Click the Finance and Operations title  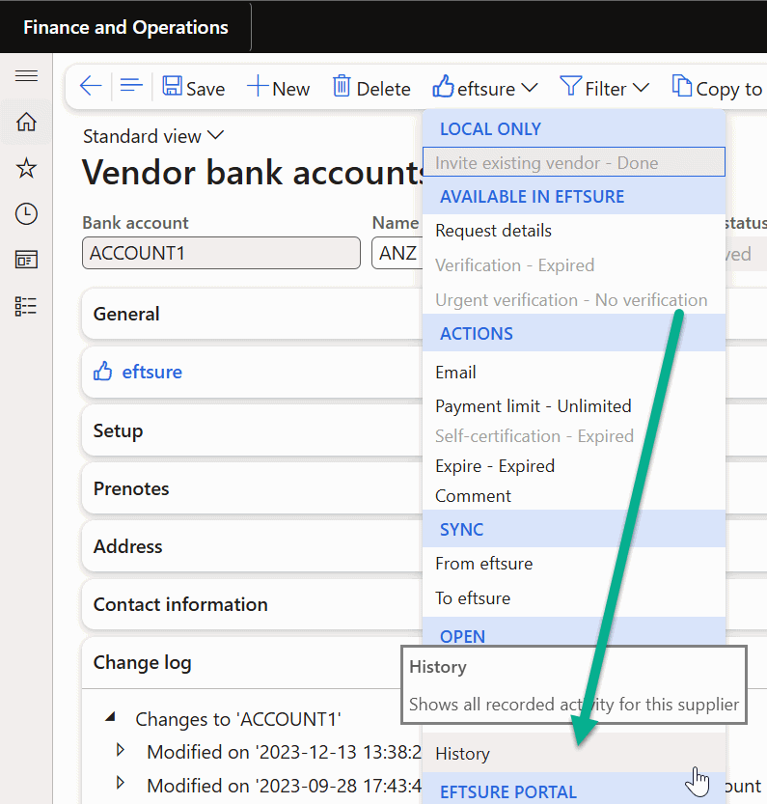pos(125,27)
